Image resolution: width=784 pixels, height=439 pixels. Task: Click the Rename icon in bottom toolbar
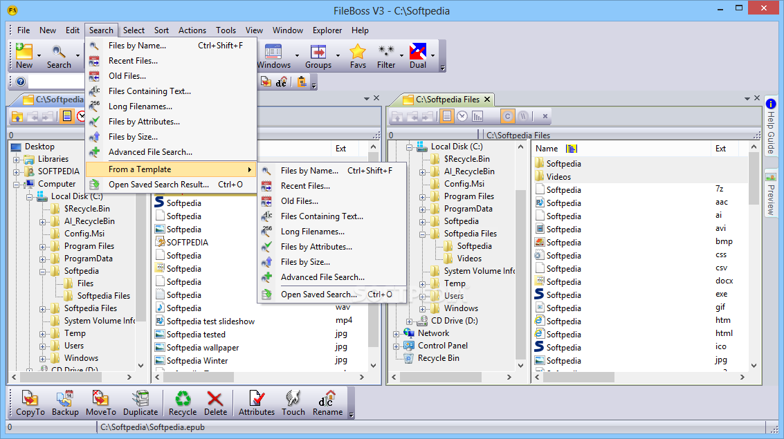pos(327,398)
